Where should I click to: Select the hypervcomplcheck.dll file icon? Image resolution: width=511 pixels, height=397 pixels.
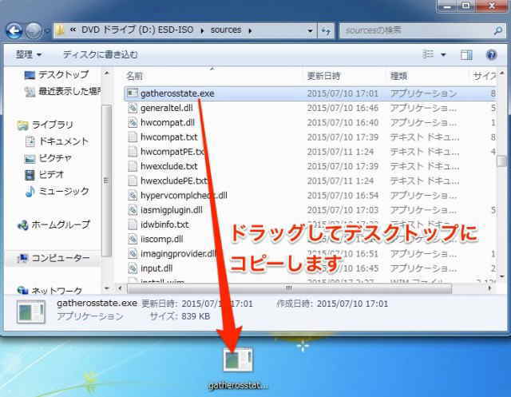[x=133, y=195]
